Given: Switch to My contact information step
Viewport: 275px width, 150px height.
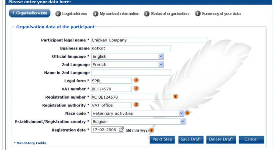Looking at the screenshot, I should tap(116, 14).
